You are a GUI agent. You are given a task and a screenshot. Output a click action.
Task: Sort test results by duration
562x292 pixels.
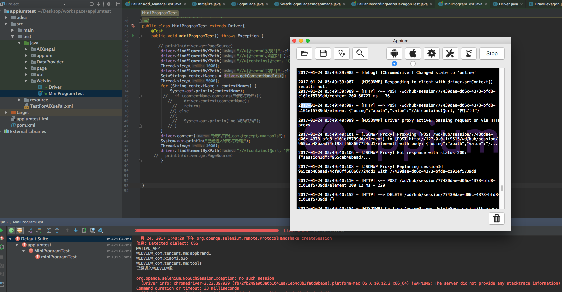pos(39,230)
